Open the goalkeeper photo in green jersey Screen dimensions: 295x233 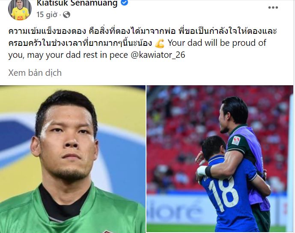[73, 159]
